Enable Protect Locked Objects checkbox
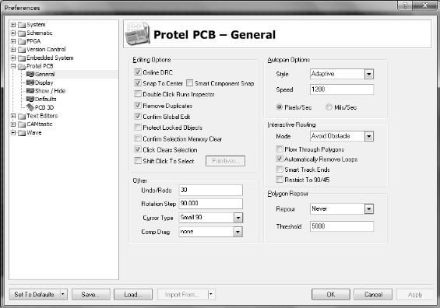This screenshot has height=308, width=440. (x=138, y=128)
